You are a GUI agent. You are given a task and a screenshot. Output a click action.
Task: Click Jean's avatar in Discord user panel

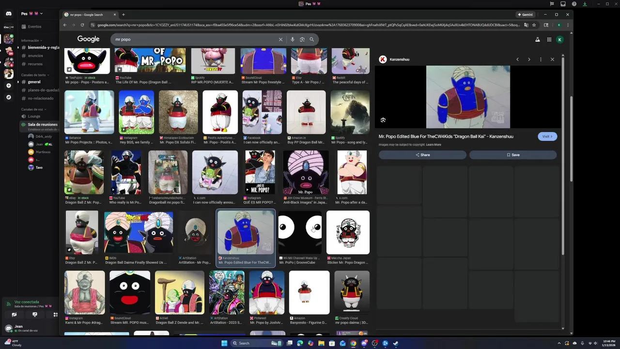click(x=8, y=328)
